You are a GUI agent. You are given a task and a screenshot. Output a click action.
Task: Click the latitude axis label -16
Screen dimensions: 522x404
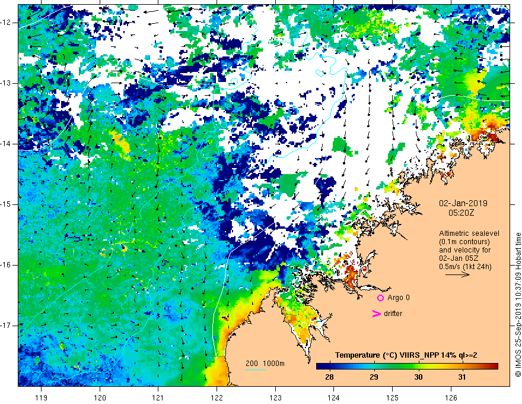point(7,265)
